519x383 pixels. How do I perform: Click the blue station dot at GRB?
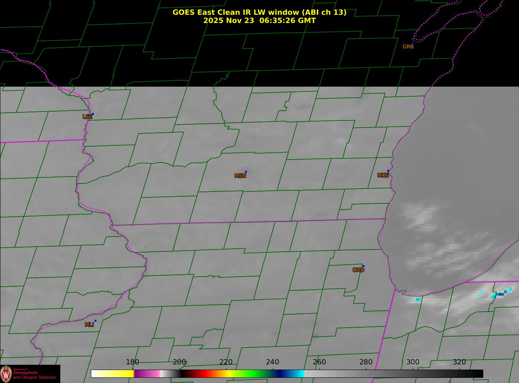point(413,43)
